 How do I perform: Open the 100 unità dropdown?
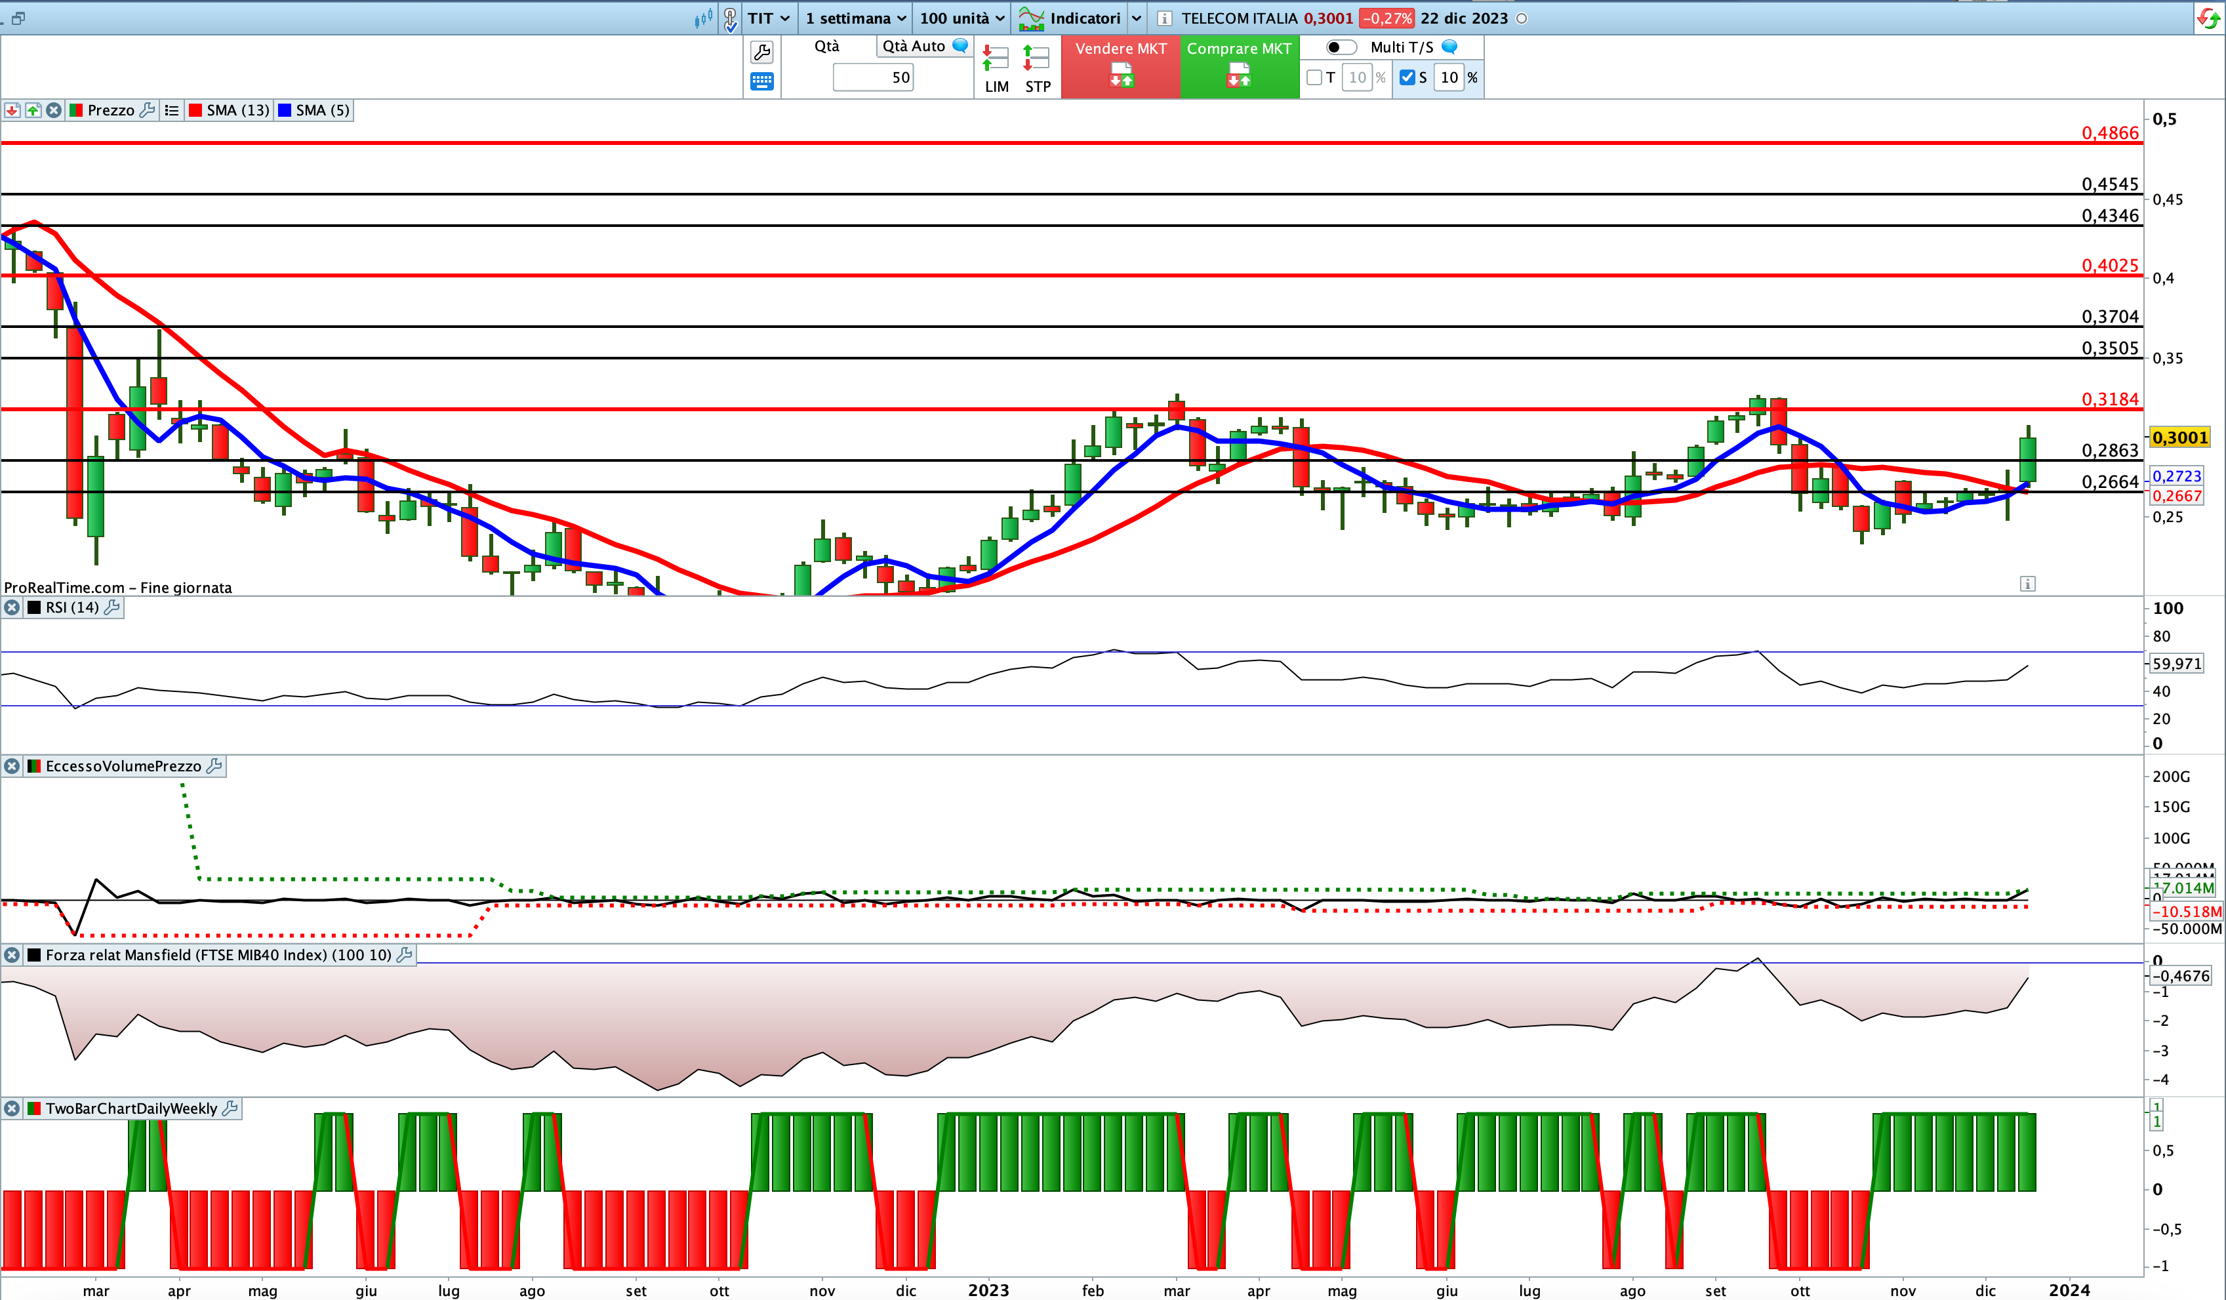962,18
